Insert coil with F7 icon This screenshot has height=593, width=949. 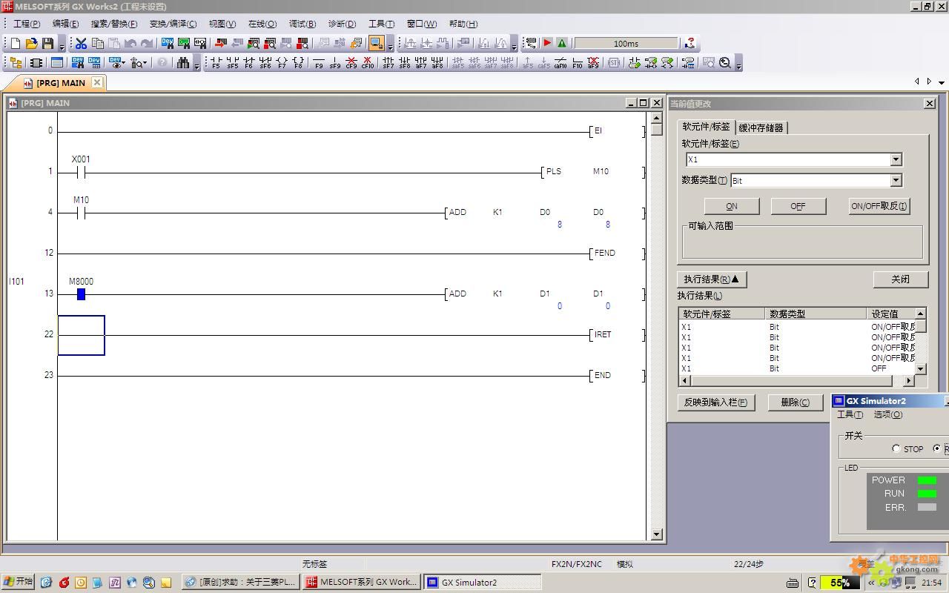tap(282, 63)
